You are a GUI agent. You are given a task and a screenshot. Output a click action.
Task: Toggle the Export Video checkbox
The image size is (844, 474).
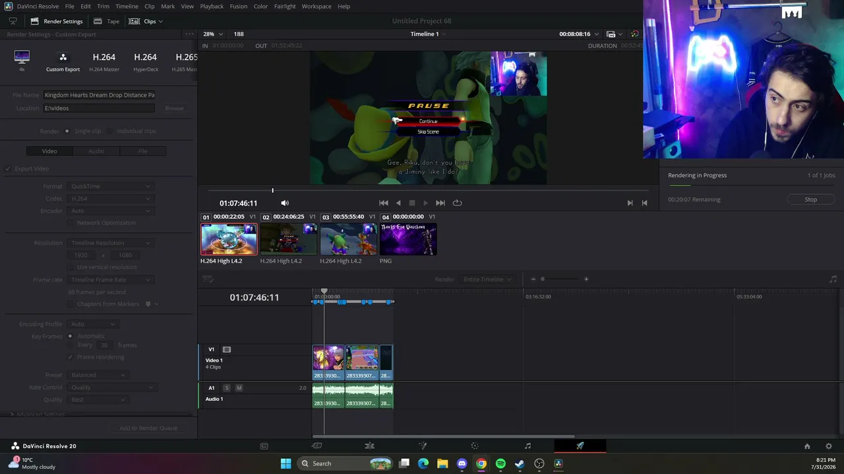8,169
